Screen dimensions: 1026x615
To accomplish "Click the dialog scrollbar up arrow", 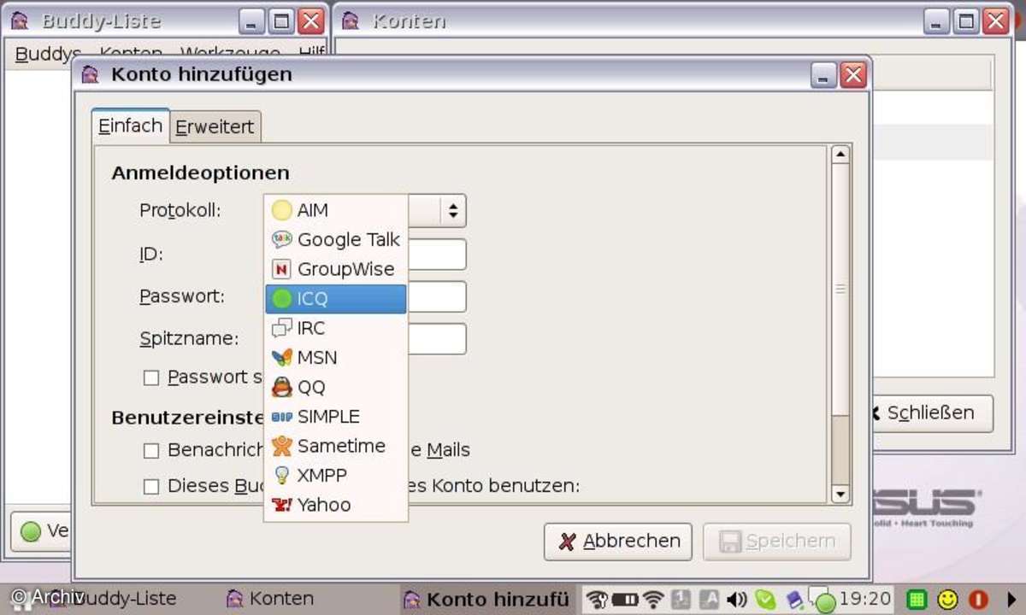I will click(x=840, y=155).
